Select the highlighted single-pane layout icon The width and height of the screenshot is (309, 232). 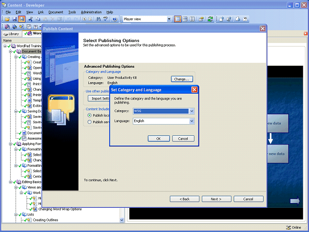pos(178,19)
